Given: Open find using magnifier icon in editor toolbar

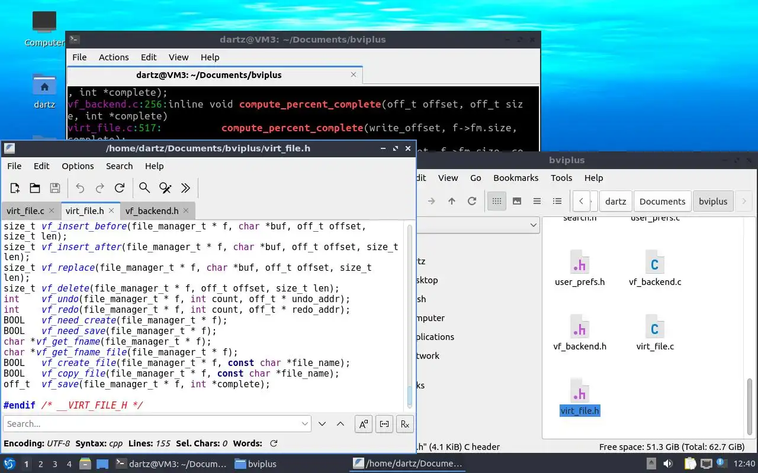Looking at the screenshot, I should [144, 188].
